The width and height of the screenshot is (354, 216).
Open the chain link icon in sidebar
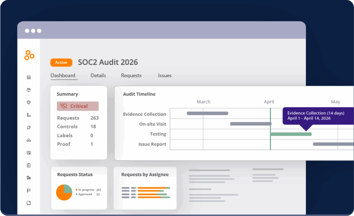tap(29, 178)
